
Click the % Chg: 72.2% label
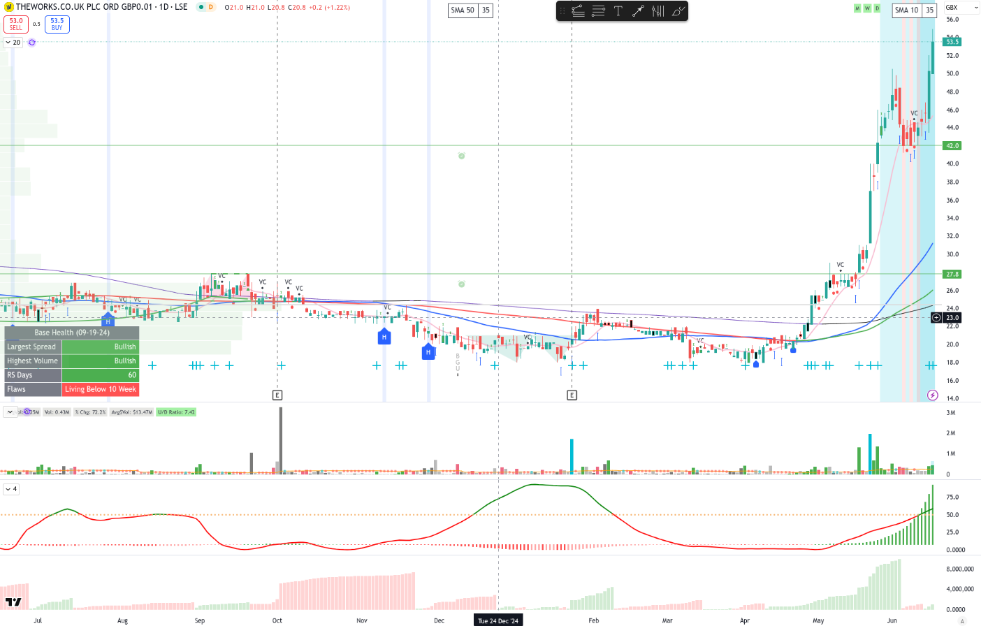[90, 412]
